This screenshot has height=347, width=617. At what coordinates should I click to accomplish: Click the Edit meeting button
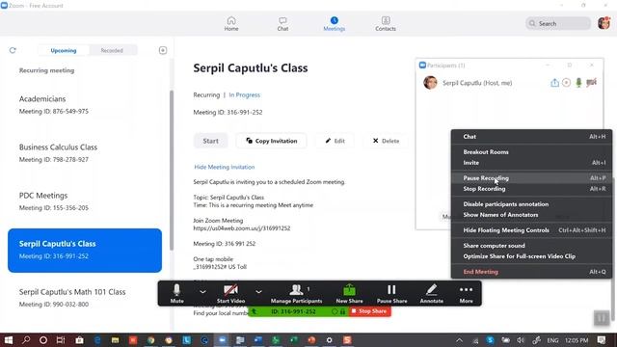pos(335,141)
